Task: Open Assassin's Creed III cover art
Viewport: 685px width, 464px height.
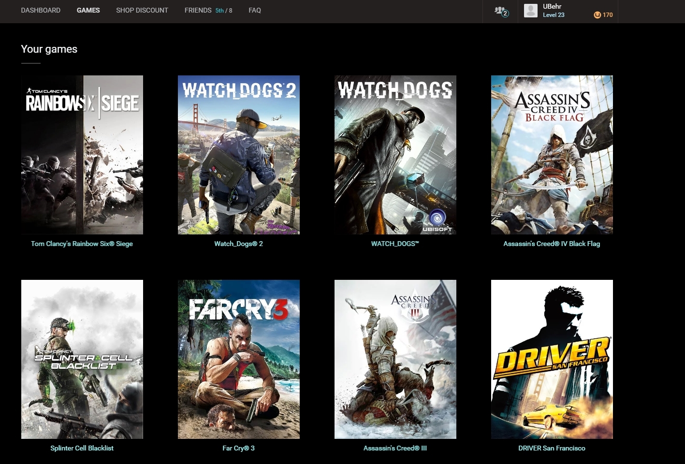Action: [395, 359]
